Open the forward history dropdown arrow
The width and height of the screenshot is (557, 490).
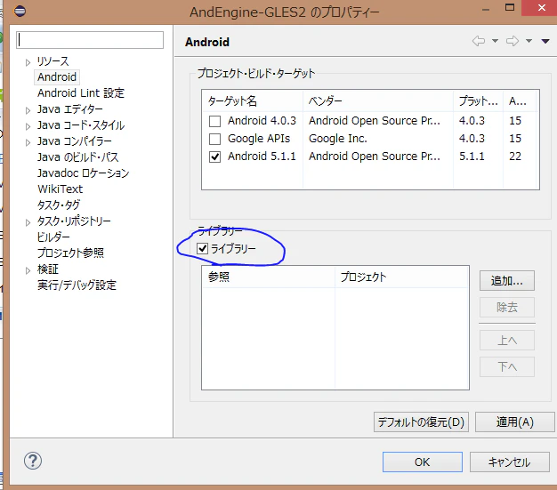point(529,41)
